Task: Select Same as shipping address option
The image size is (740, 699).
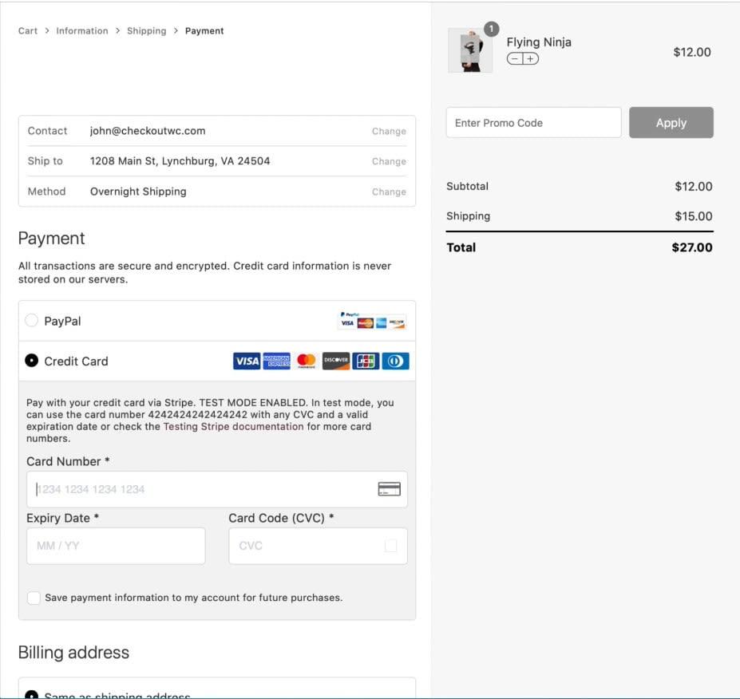Action: (x=30, y=693)
